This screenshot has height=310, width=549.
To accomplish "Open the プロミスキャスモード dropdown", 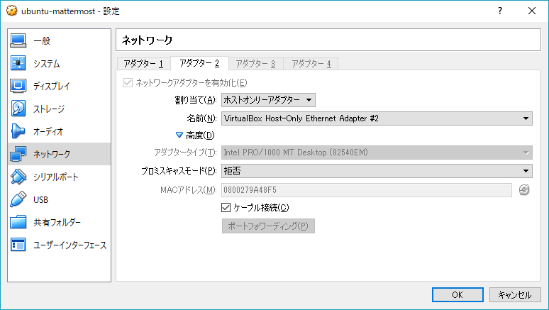I will click(377, 171).
